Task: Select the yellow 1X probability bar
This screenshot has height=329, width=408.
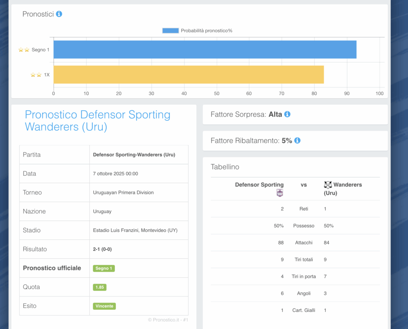Action: click(188, 74)
